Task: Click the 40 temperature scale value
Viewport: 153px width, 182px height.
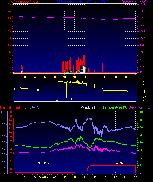Action: tap(141, 112)
